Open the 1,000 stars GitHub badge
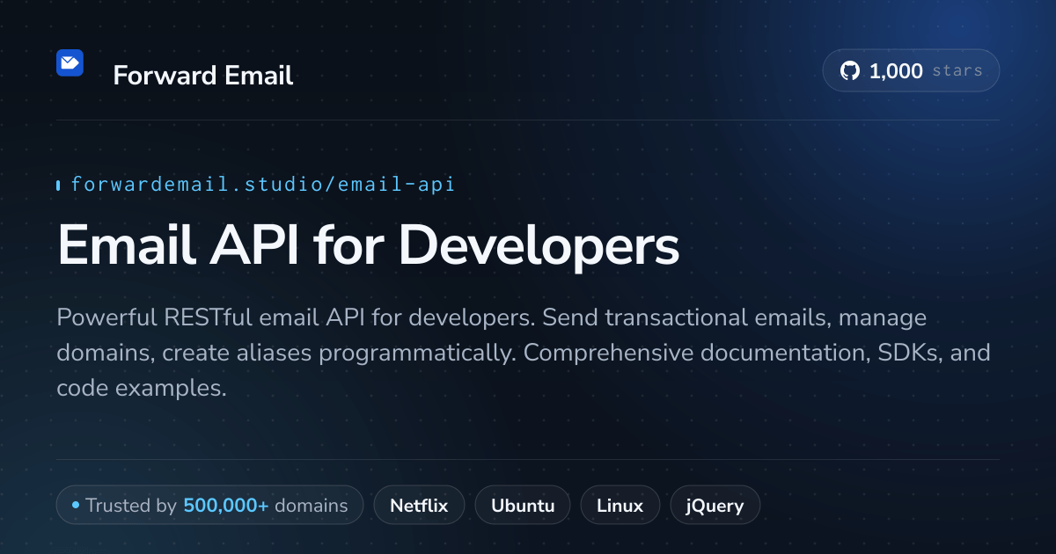The height and width of the screenshot is (554, 1056). [x=911, y=71]
